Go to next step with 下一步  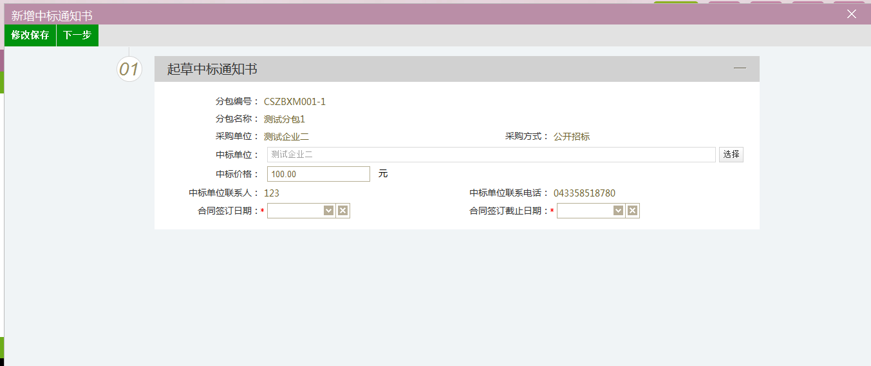pyautogui.click(x=77, y=35)
